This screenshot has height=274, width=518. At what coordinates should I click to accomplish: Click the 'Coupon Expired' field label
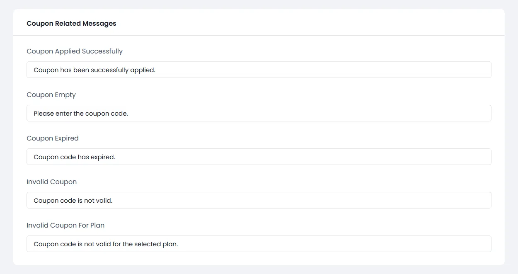pos(52,138)
